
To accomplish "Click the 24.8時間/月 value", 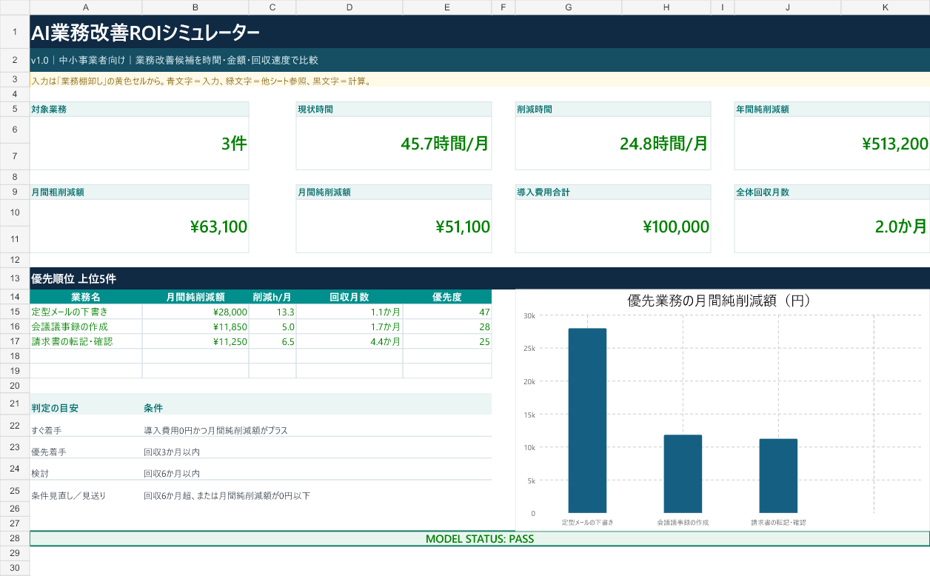I will click(613, 143).
